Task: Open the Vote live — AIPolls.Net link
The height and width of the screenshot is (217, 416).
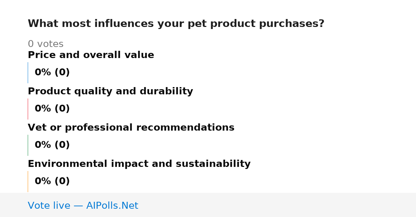Action: 83,206
